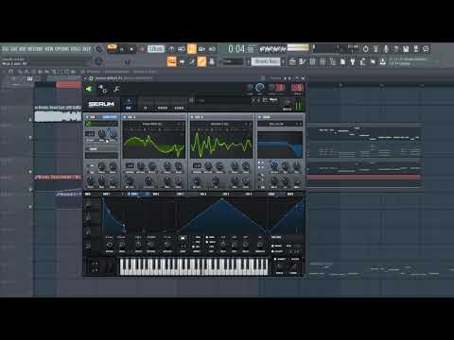This screenshot has height=340, width=454.
Task: Open the Breaks Bass pattern selector
Action: tap(266, 61)
